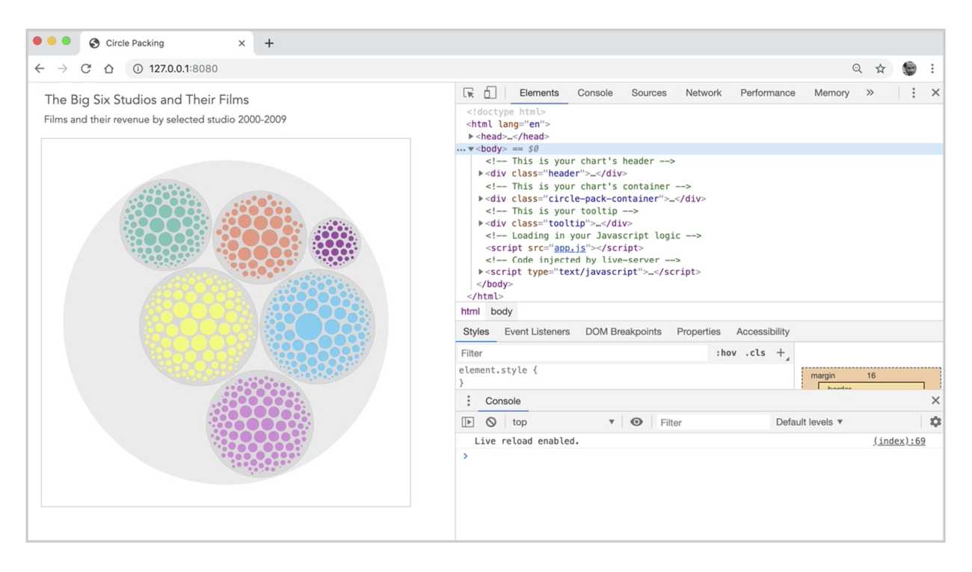This screenshot has height=572, width=972.
Task: Open the DevTools three-dot options menu
Action: tap(913, 92)
